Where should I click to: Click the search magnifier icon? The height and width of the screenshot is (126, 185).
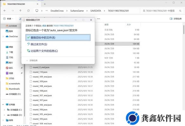(180, 11)
